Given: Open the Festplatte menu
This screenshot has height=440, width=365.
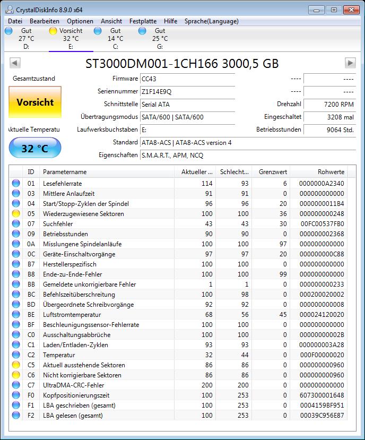Looking at the screenshot, I should click(143, 21).
